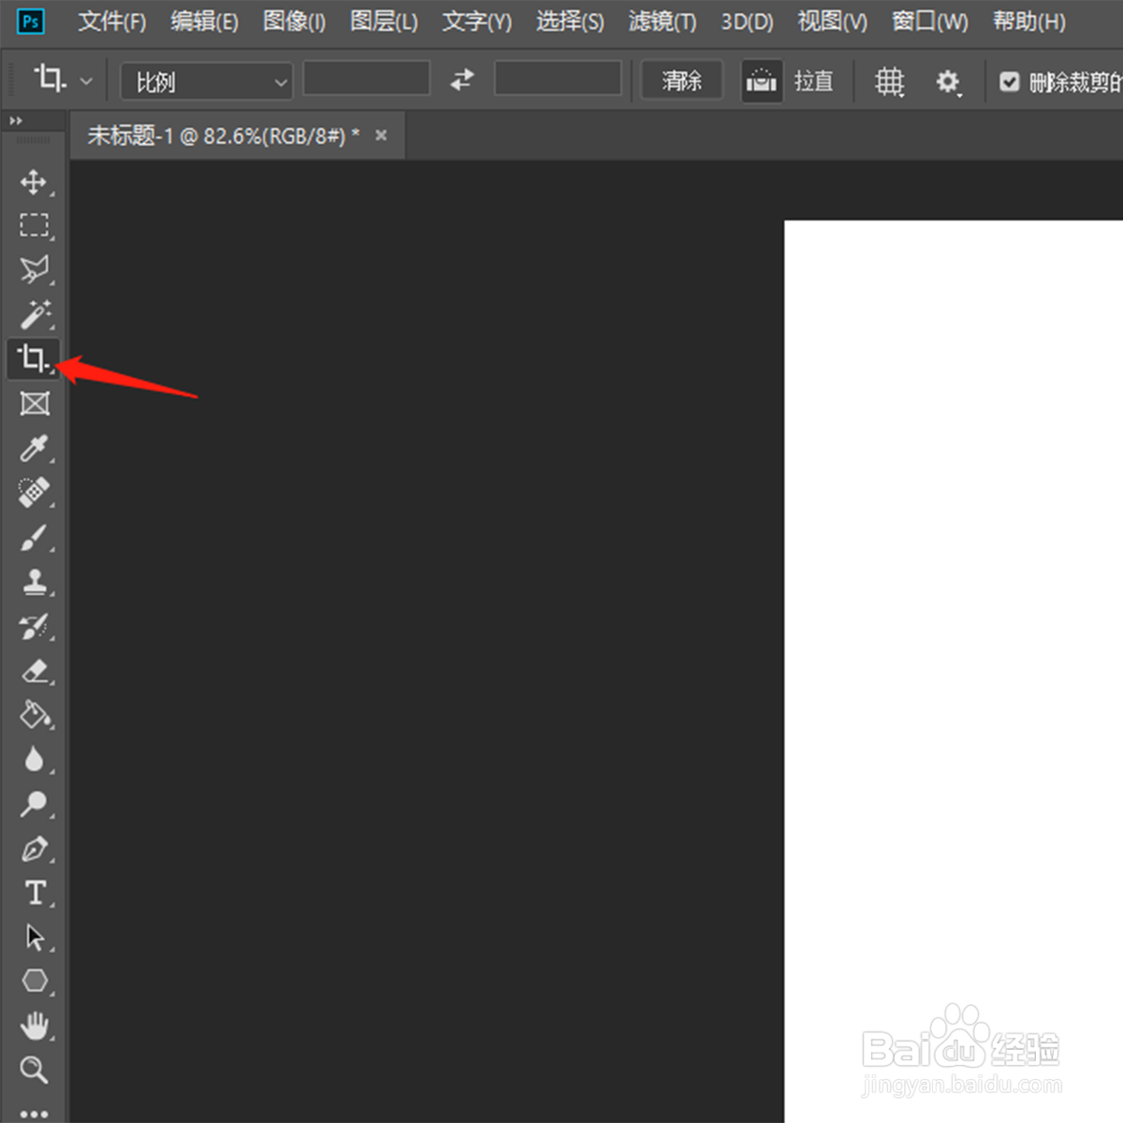
Task: Open the 图层(L) menu
Action: point(384,22)
